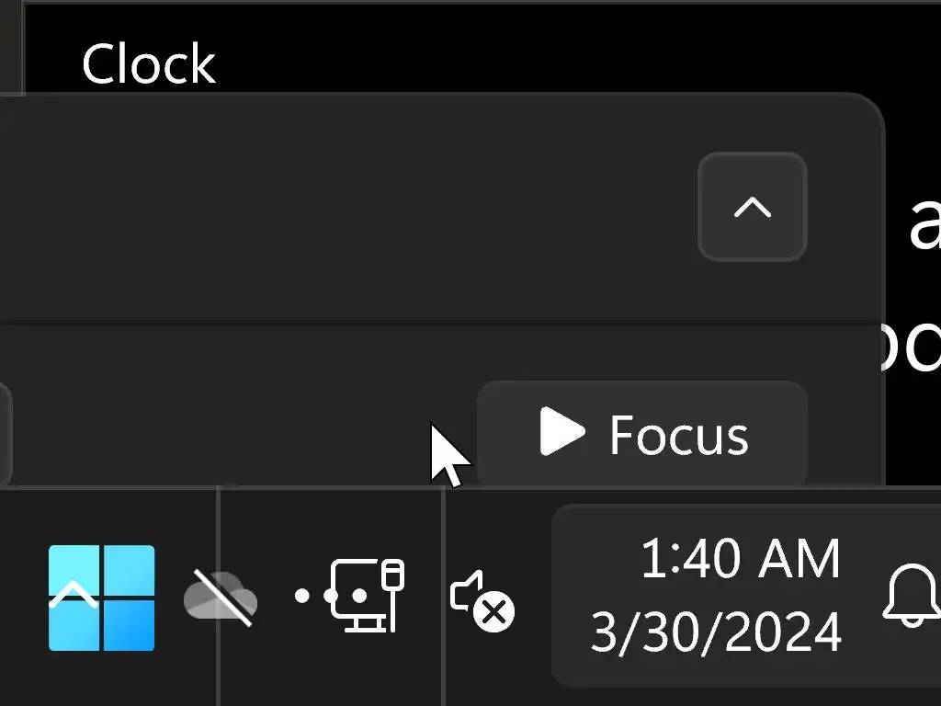Screen dimensions: 941x706
Task: Click the cable plug on the network icon
Action: (393, 579)
